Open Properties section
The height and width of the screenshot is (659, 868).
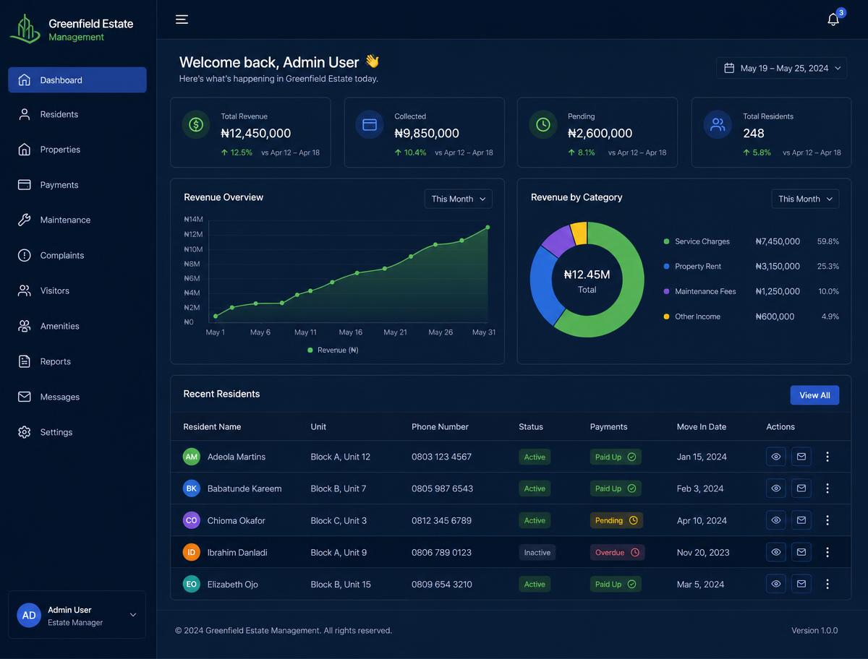(x=77, y=150)
